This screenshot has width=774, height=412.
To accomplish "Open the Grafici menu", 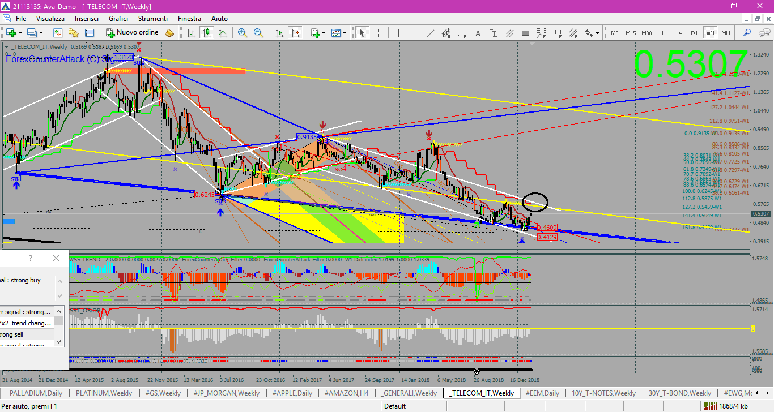I will 118,19.
